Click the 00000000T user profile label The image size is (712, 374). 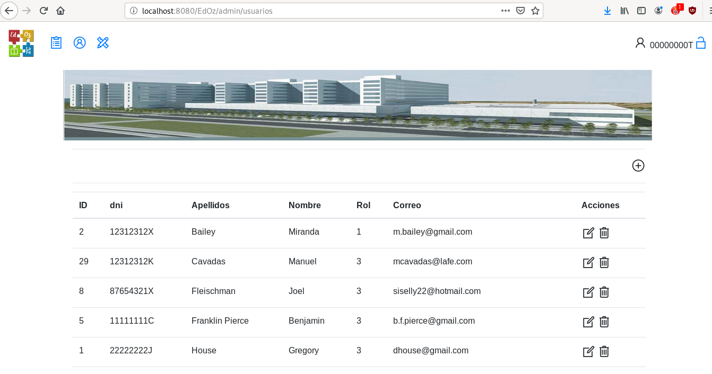click(x=671, y=45)
